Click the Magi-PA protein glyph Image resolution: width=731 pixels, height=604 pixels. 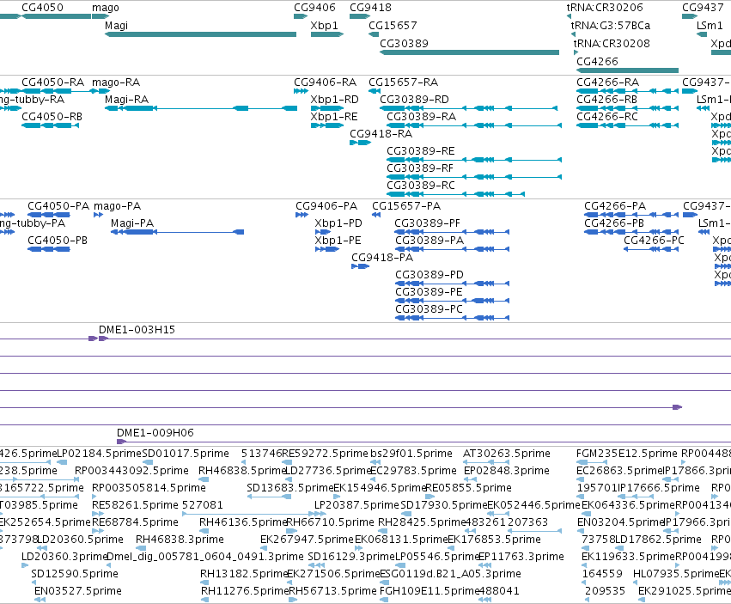(178, 232)
